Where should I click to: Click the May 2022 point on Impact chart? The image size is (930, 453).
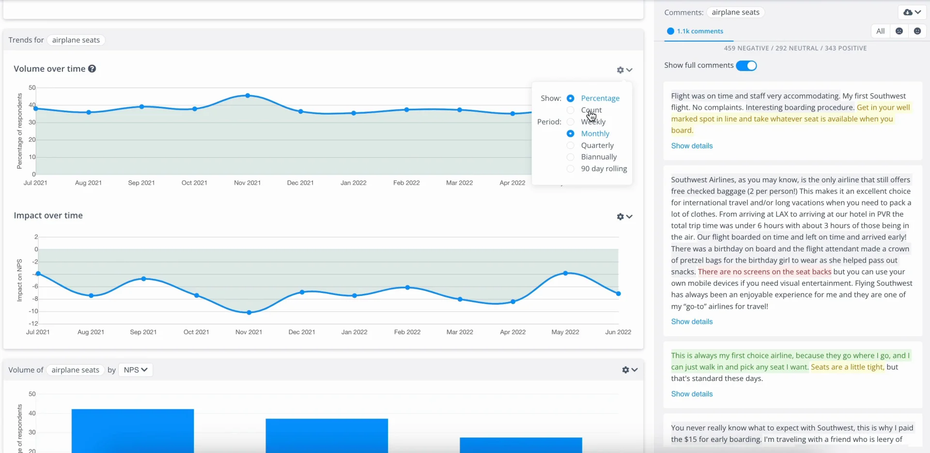point(565,273)
